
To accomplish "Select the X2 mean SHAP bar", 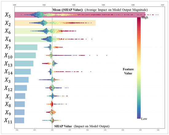I will (x=55, y=23).
